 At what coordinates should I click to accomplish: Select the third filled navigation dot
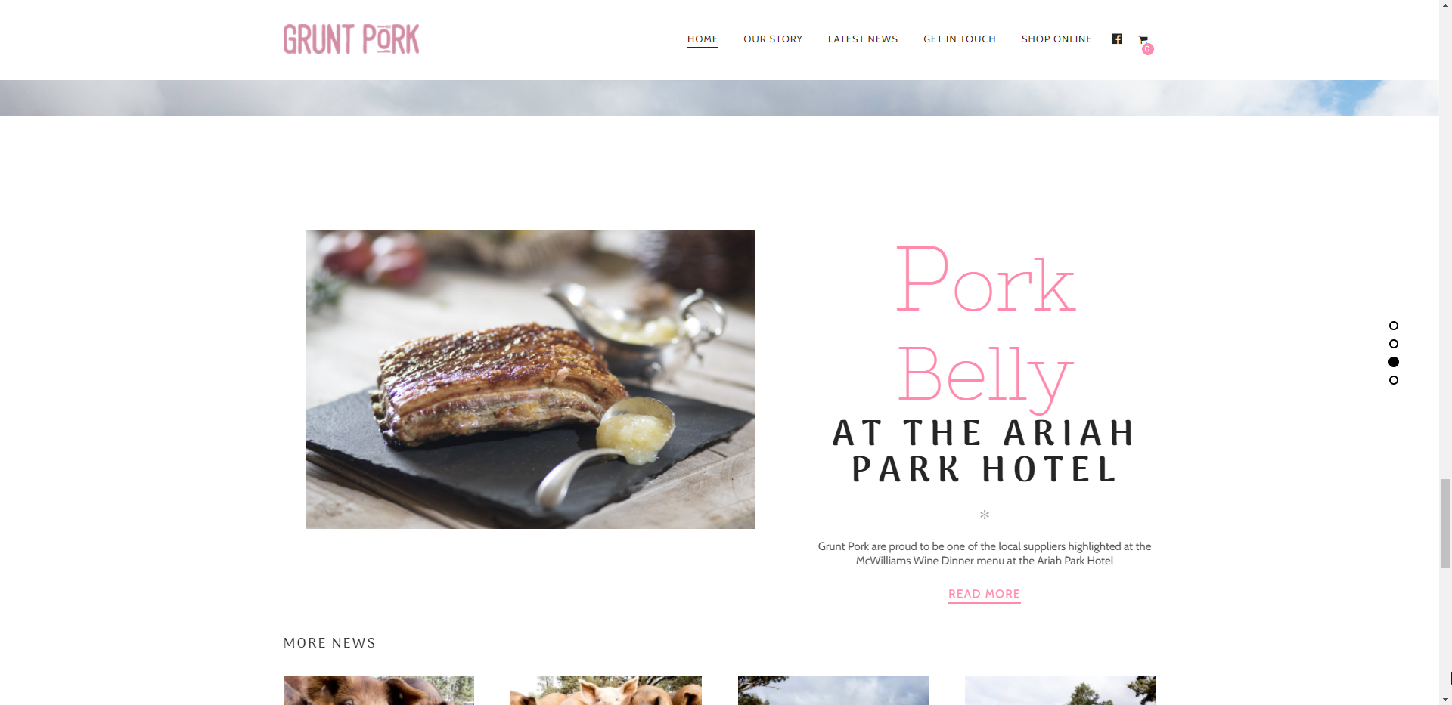click(1394, 362)
